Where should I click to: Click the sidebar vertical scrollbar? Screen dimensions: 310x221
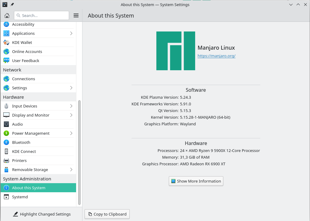(x=79, y=153)
